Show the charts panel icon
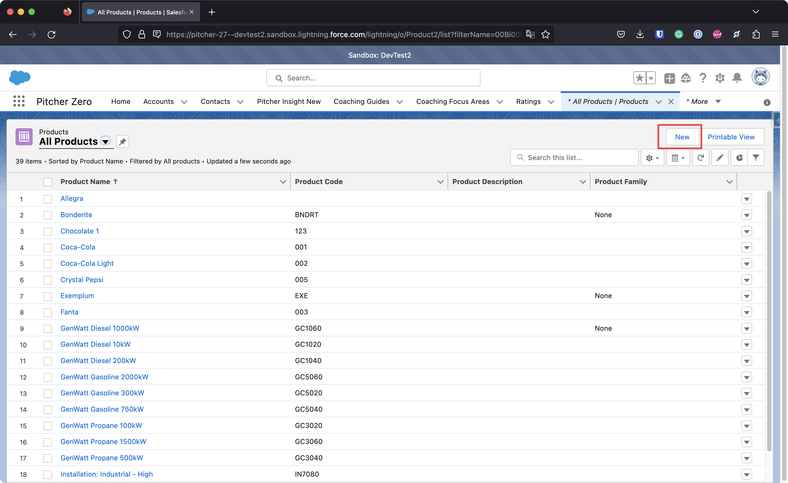This screenshot has width=788, height=483. tap(739, 158)
